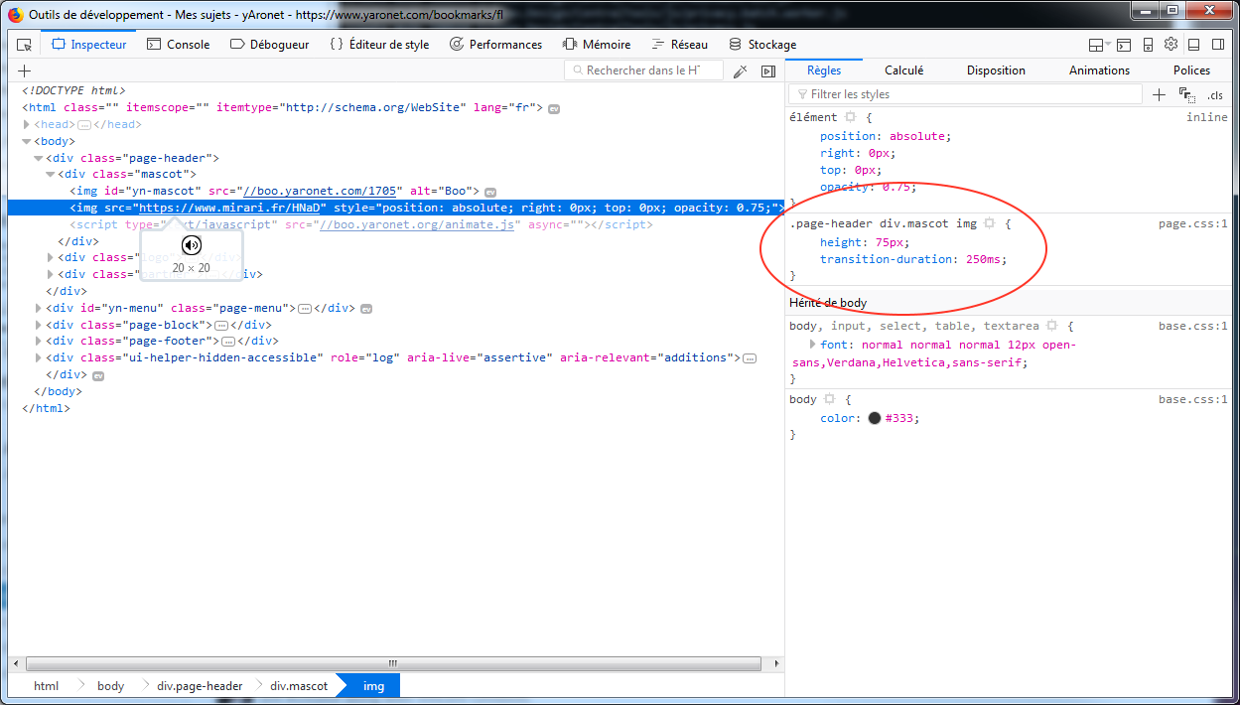Switch to the Calculé tab
The width and height of the screenshot is (1240, 705).
point(903,70)
